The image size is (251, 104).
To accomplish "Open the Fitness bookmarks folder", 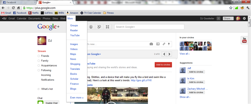I will (x=109, y=13).
